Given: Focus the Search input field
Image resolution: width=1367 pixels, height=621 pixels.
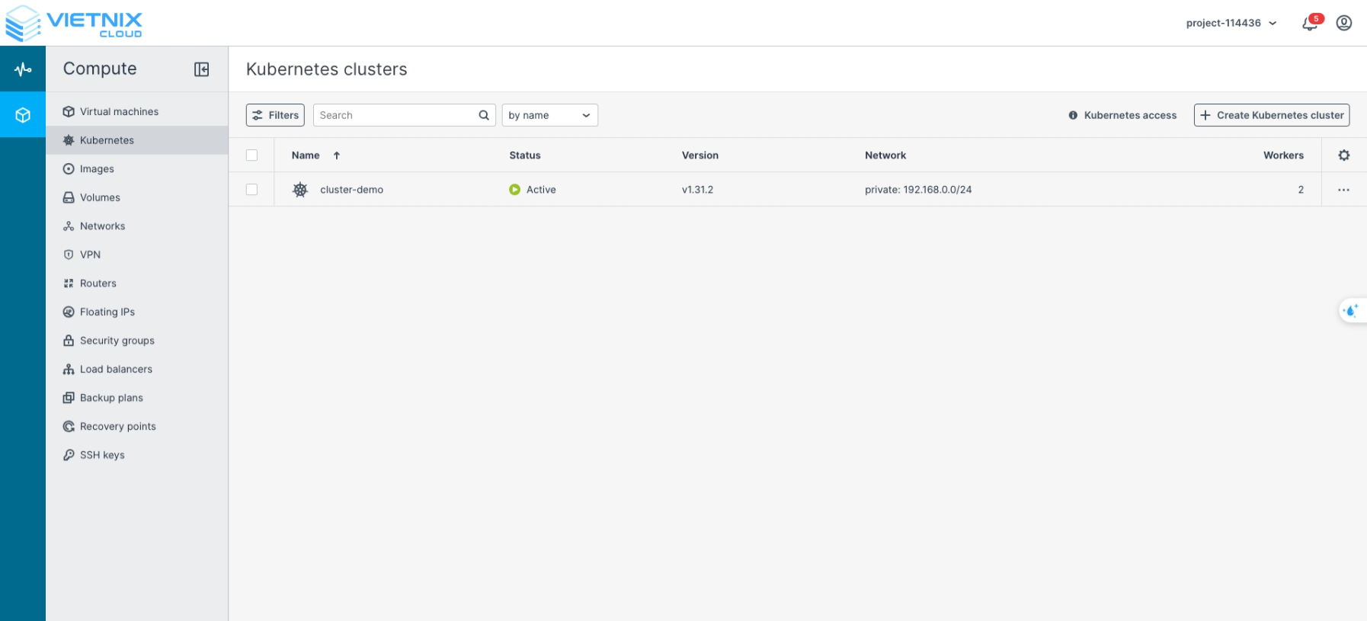Looking at the screenshot, I should 395,115.
